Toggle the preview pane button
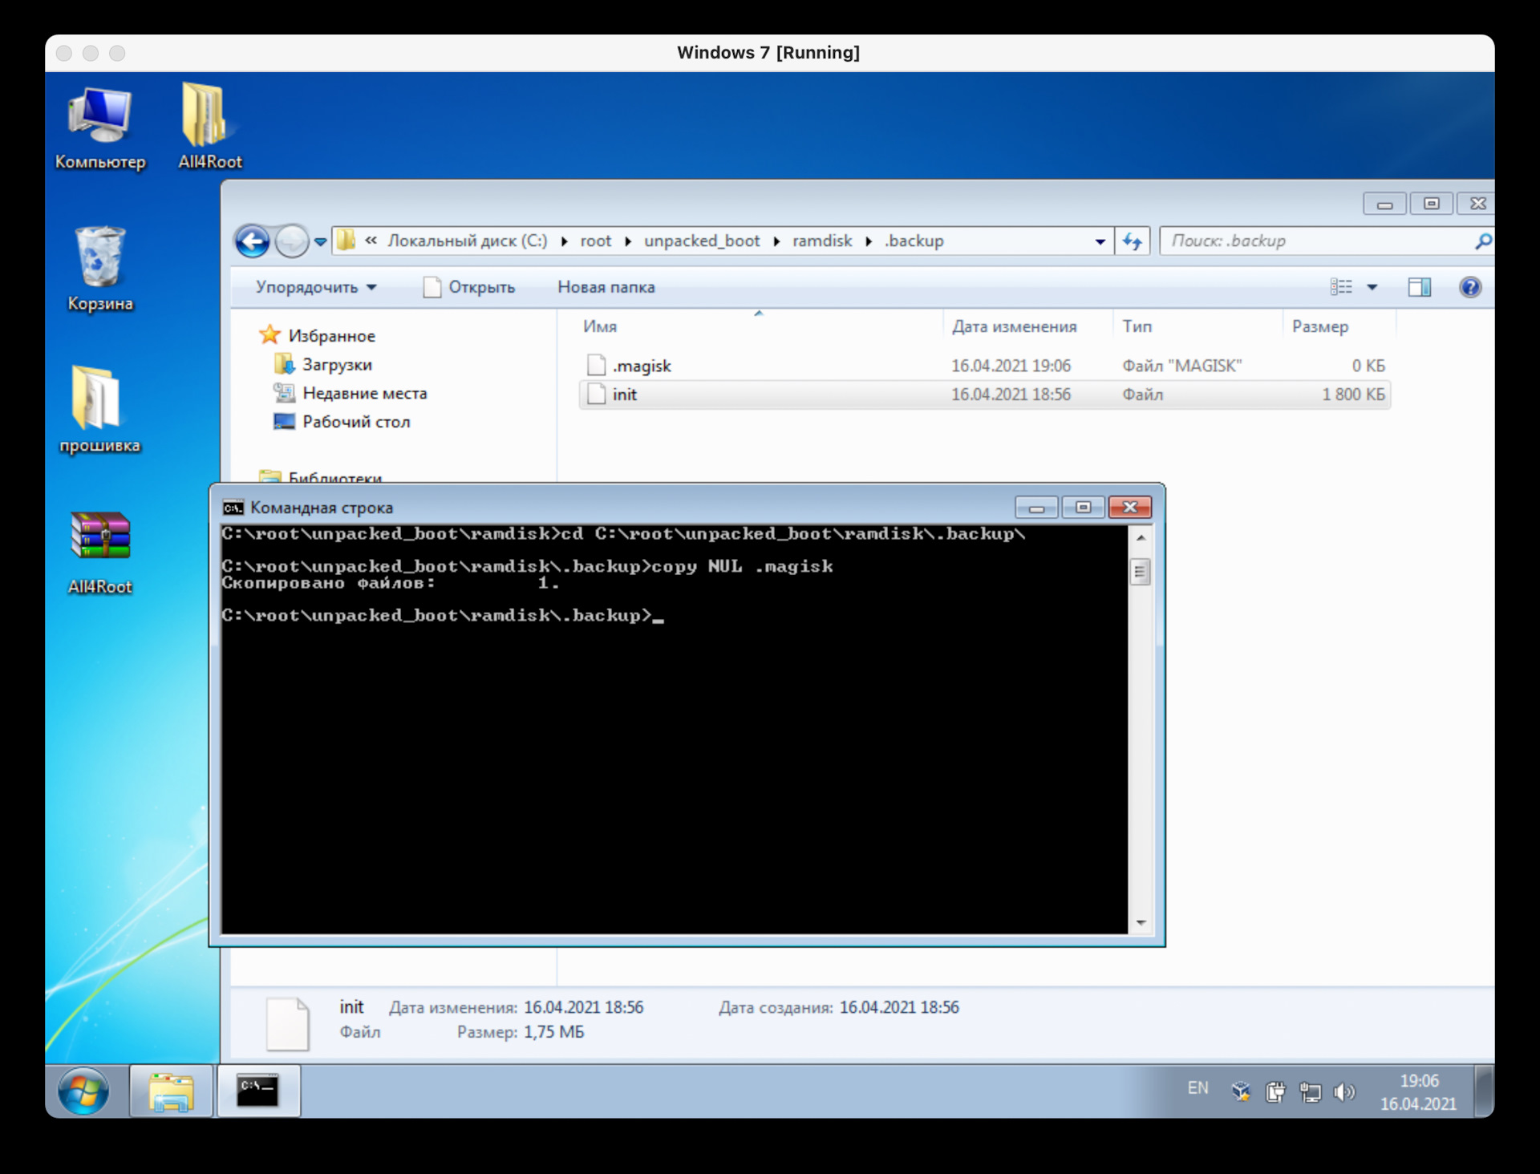 pos(1419,287)
